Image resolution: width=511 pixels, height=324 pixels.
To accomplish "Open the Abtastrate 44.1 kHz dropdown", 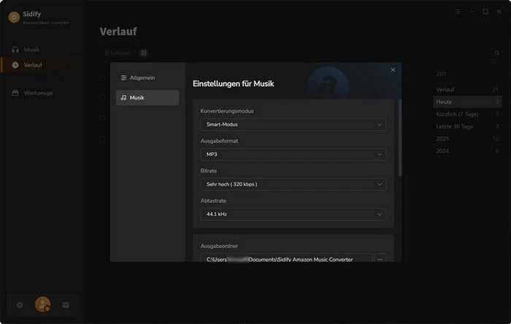I will pyautogui.click(x=293, y=215).
